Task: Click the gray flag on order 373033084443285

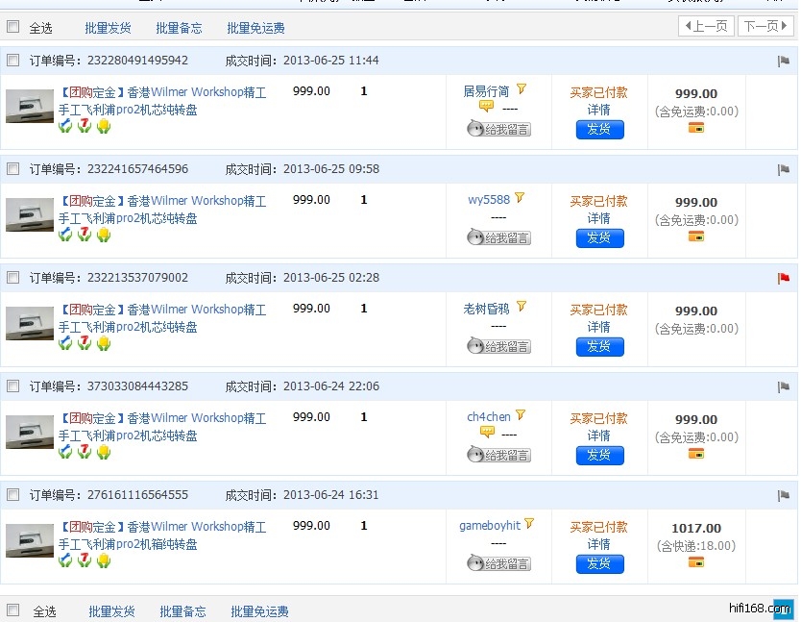Action: [783, 387]
